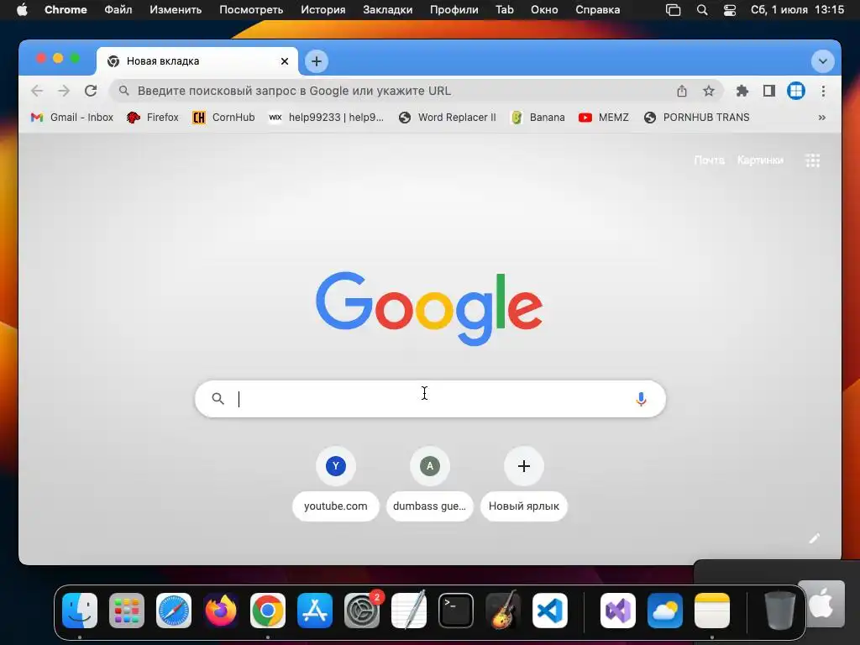This screenshot has height=645, width=860.
Task: Launch Safari from the Dock
Action: (174, 611)
